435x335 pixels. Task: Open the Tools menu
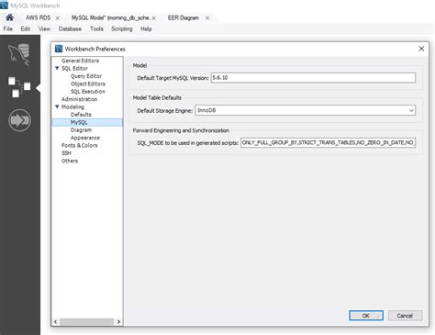pyautogui.click(x=96, y=28)
